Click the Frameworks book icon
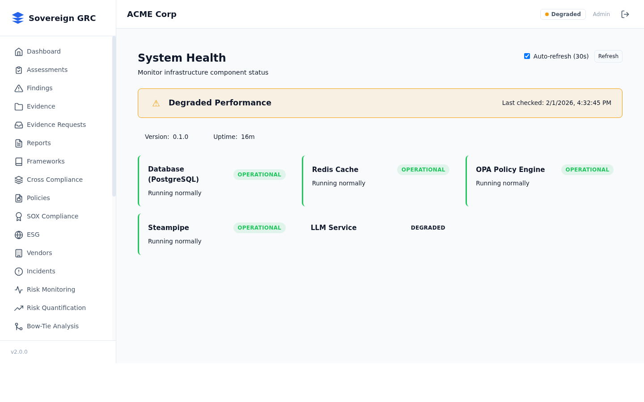The image size is (644, 402). tap(19, 161)
